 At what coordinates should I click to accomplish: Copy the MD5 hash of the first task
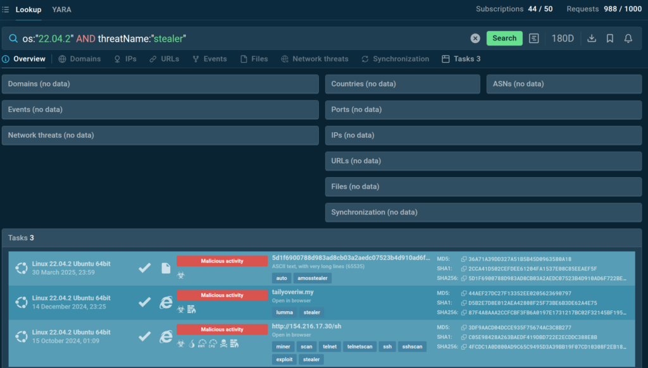464,259
